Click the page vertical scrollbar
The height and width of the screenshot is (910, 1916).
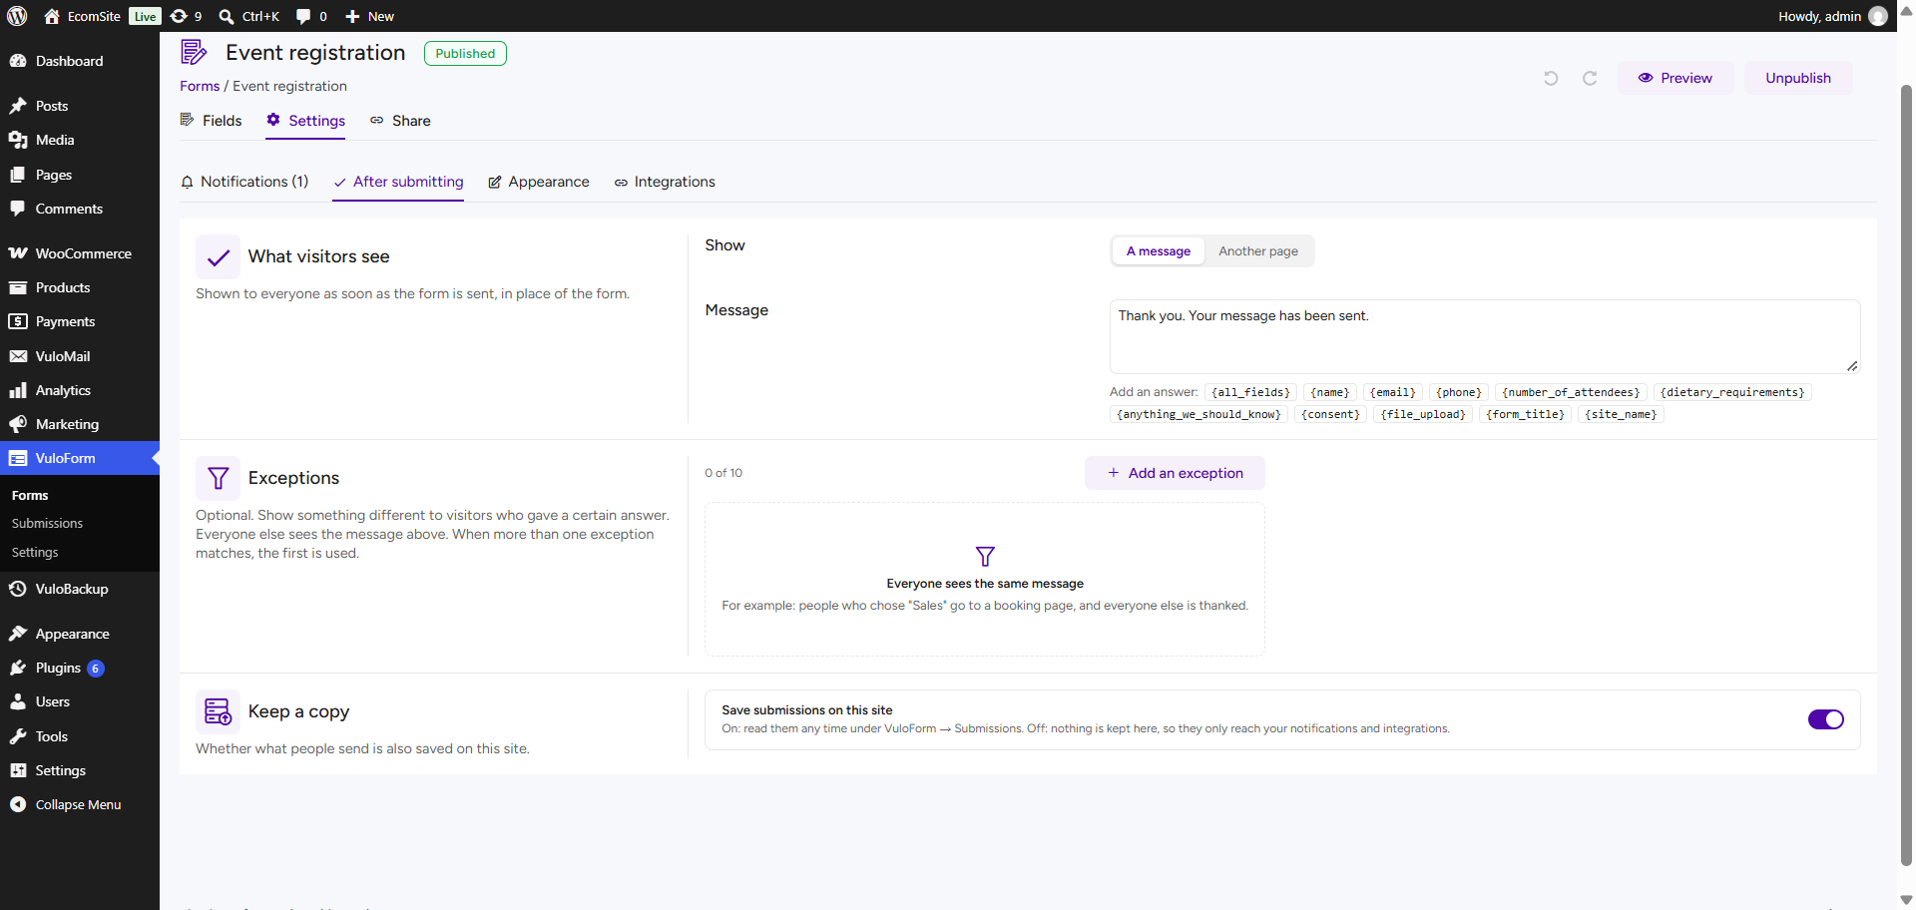point(1906,474)
